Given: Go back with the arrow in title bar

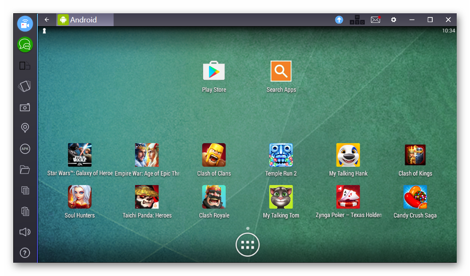Looking at the screenshot, I should [x=47, y=20].
